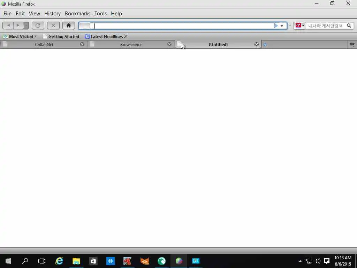Viewport: 357px width, 268px height.
Task: Open Latest Headlines feed bookmark
Action: pyautogui.click(x=106, y=36)
